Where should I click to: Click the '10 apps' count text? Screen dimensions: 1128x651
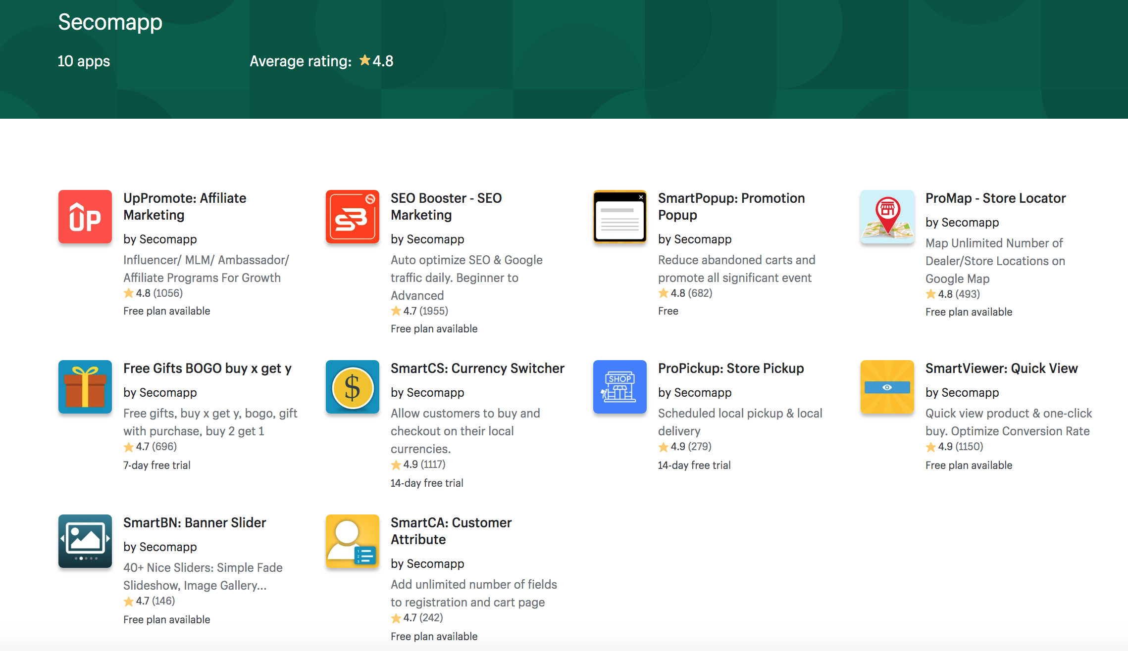click(x=84, y=61)
